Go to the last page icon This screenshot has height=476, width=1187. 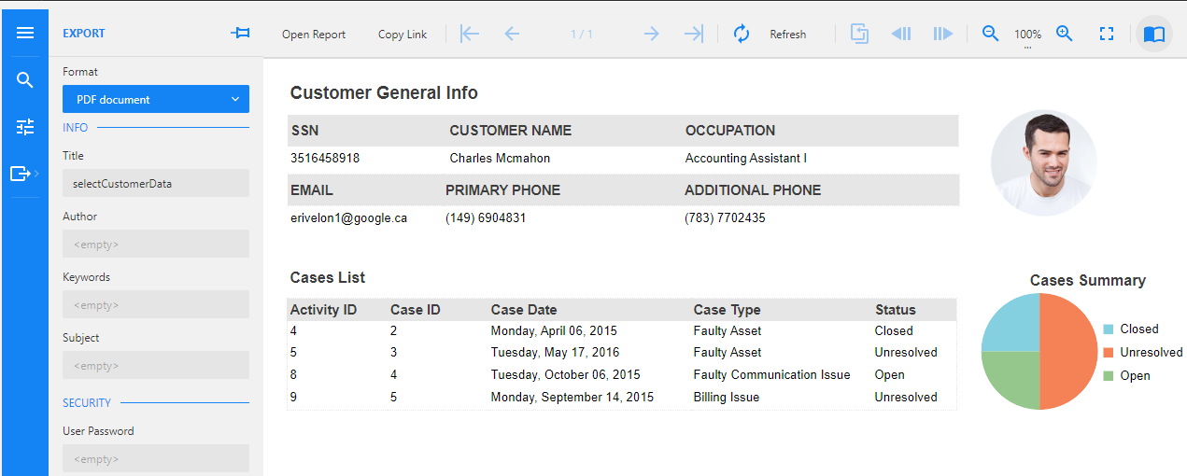tap(694, 34)
